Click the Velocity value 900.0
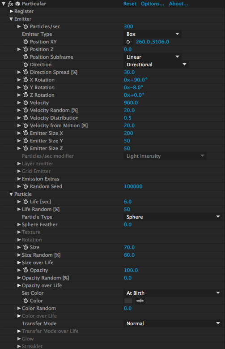This screenshot has height=349, width=225. tap(131, 103)
